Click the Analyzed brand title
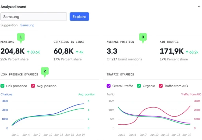The image size is (202, 140). 13,7
